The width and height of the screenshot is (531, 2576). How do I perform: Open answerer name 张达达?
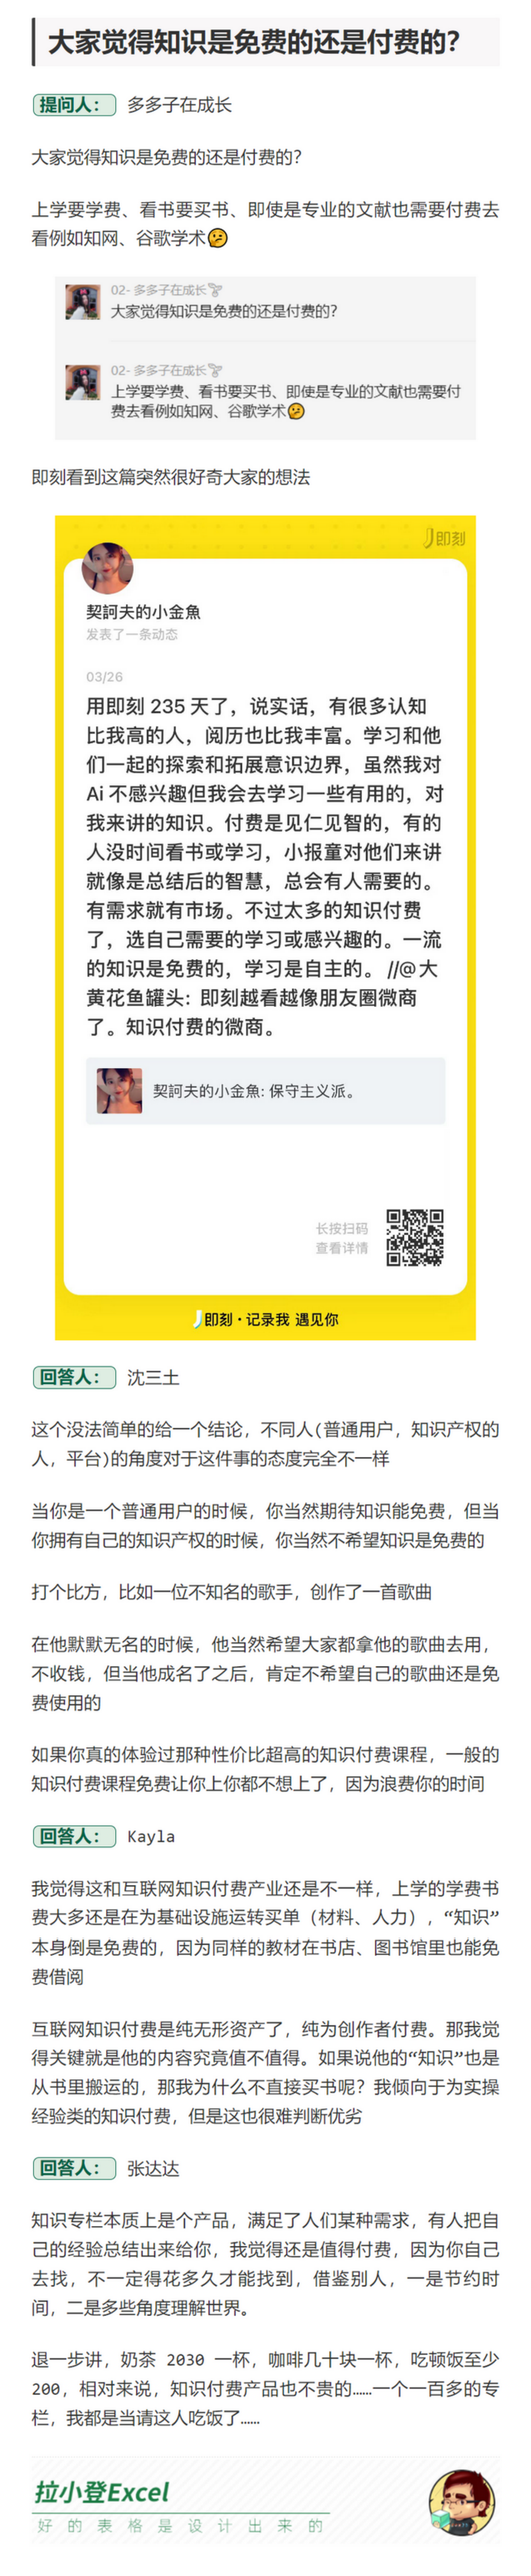tap(153, 2169)
